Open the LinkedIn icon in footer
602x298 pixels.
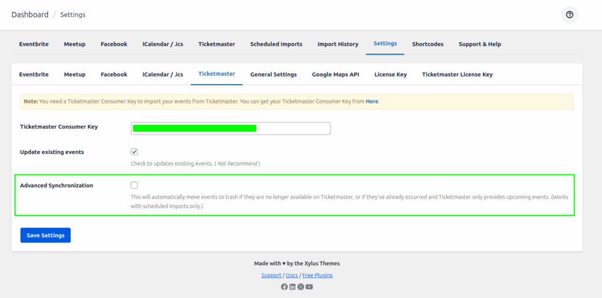coord(293,287)
